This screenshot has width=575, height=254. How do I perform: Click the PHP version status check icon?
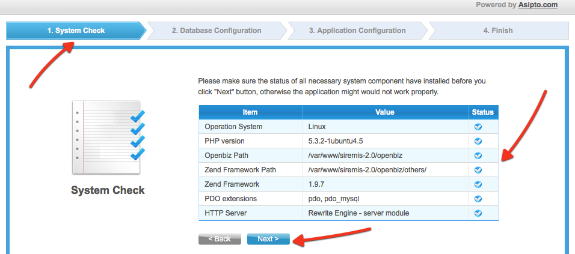(478, 141)
